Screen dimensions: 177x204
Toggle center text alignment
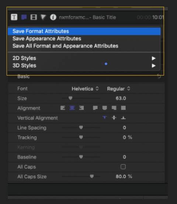(72, 108)
